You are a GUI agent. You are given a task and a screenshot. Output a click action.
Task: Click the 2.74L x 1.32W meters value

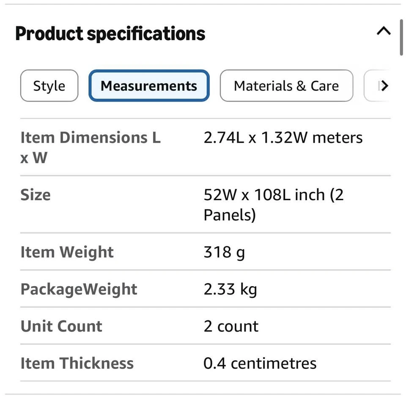click(x=283, y=138)
